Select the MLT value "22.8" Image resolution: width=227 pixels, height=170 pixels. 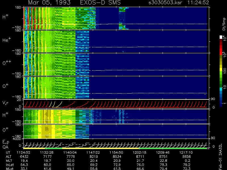(163, 161)
